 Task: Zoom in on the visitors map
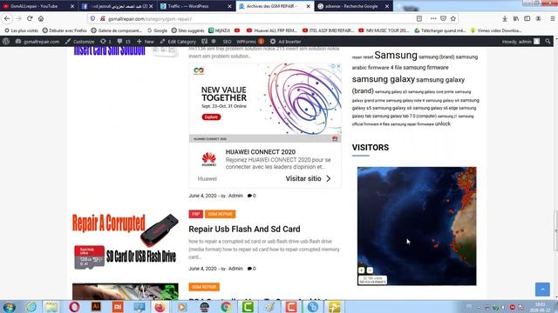click(361, 270)
